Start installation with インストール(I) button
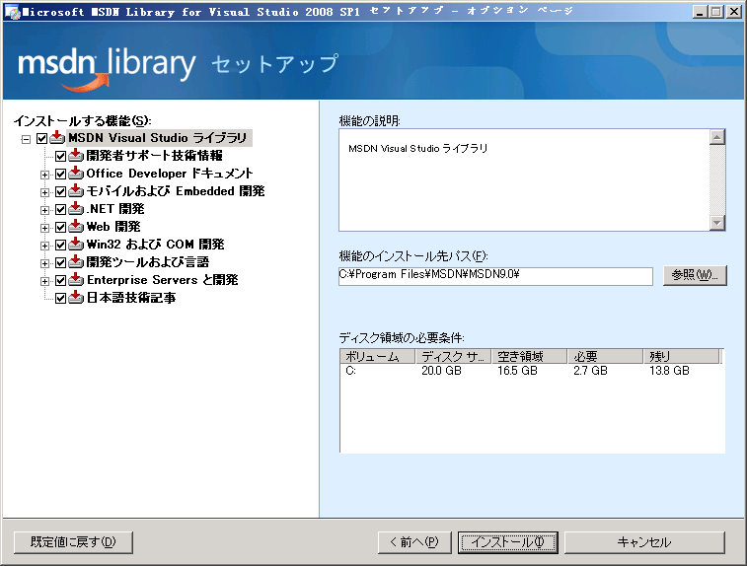Screen dimensions: 747x566 point(508,542)
